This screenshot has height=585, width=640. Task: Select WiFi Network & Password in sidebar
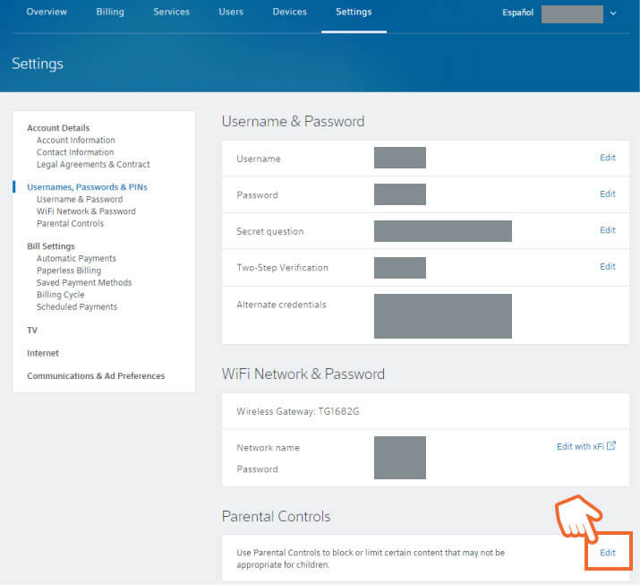(86, 211)
